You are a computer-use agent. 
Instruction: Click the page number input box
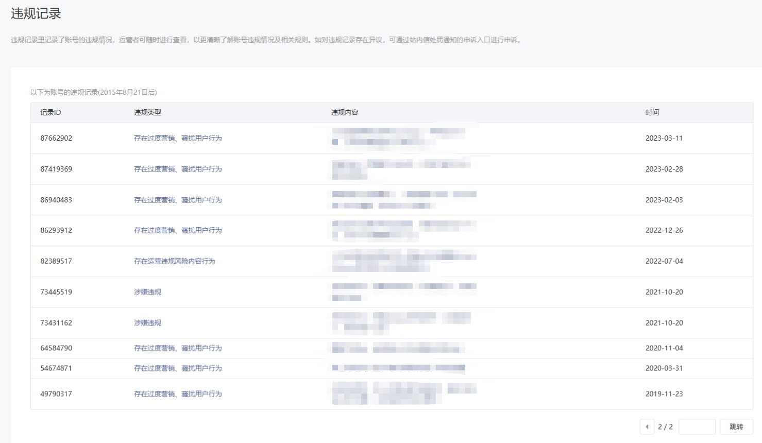(x=697, y=427)
